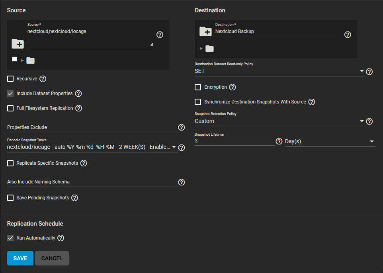The width and height of the screenshot is (383, 273).
Task: Show help for Save Pending Snapshots
Action: click(75, 198)
